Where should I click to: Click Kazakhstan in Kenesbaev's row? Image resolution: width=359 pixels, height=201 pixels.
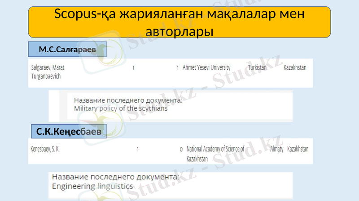[298, 149]
